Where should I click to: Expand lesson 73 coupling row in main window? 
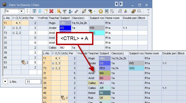pyautogui.click(x=14, y=33)
